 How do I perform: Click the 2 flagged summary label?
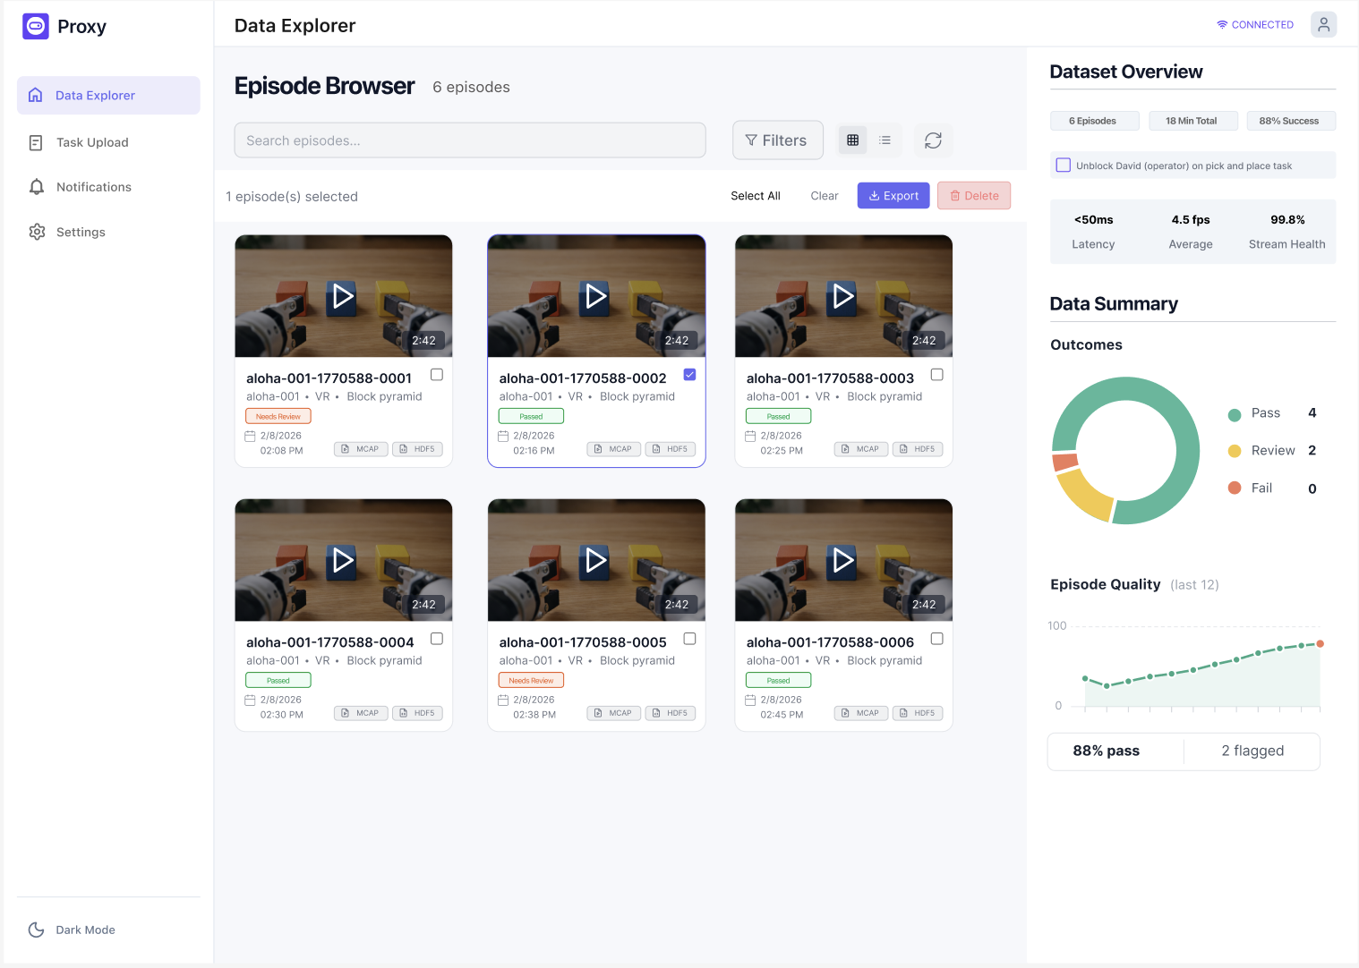(x=1252, y=751)
